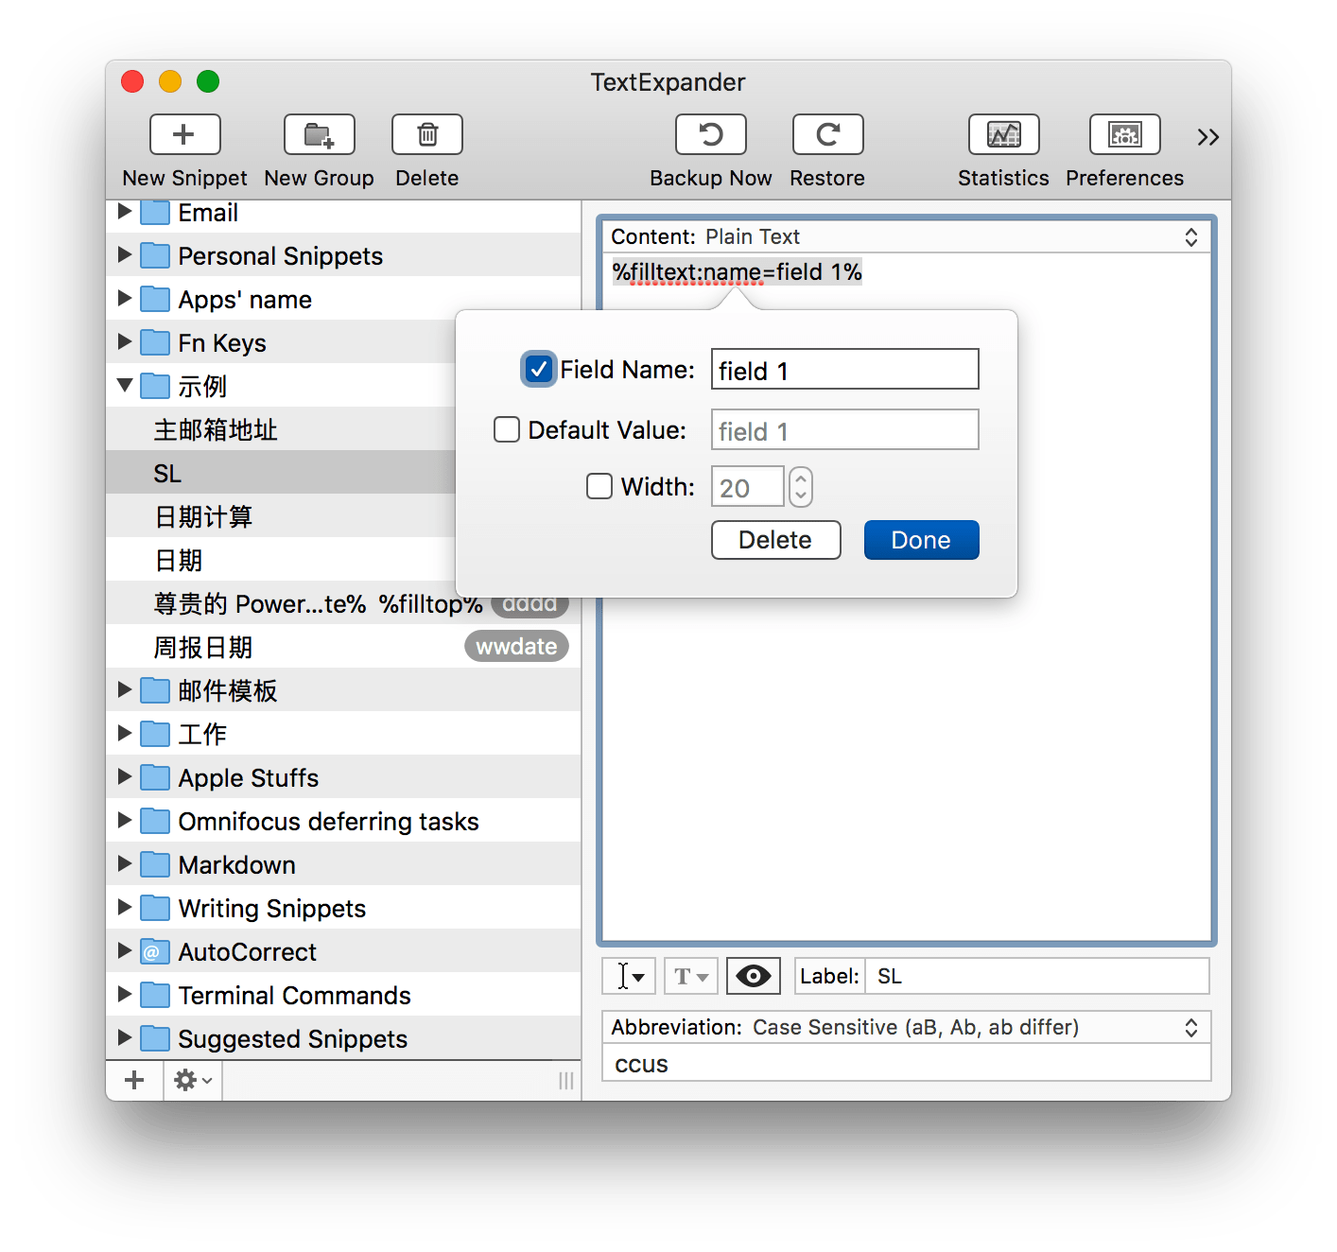Viewport: 1337px width, 1252px height.
Task: Collapse the 示例 group
Action: click(x=124, y=385)
